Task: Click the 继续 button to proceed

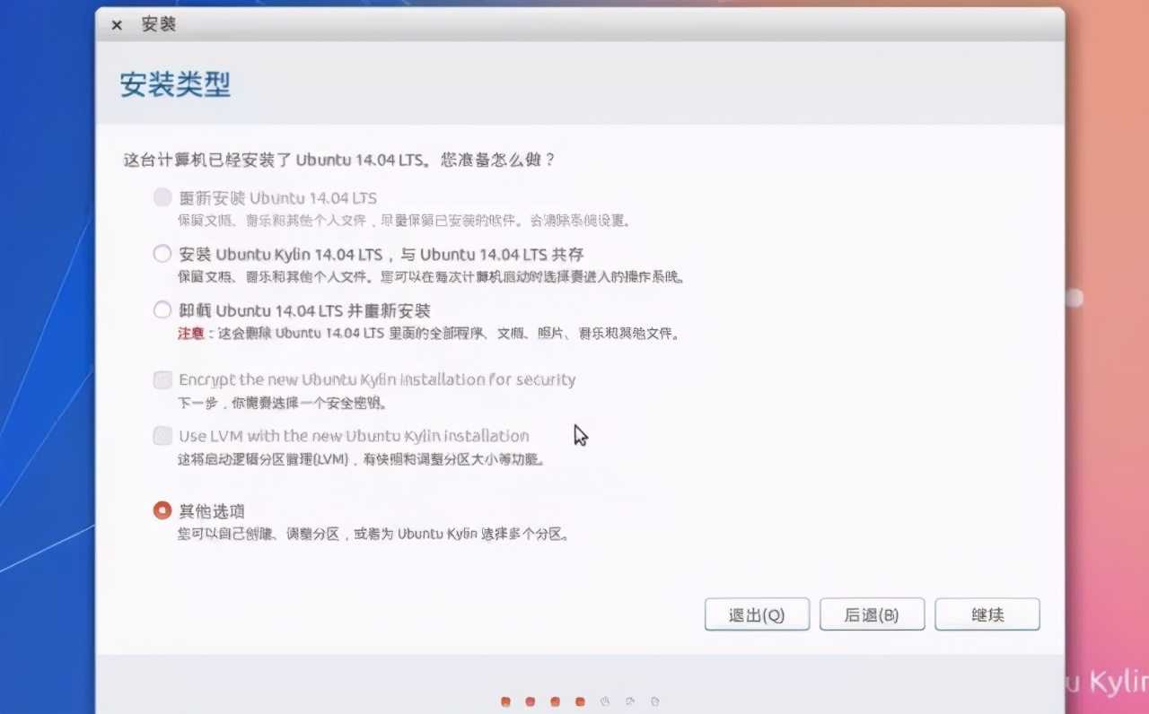Action: point(987,614)
